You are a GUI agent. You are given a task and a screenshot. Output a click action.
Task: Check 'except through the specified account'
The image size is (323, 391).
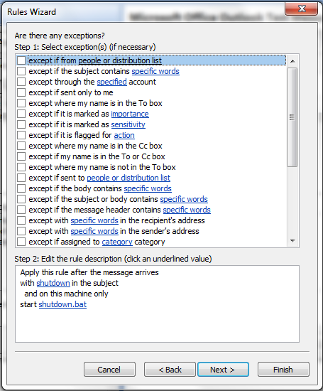coord(21,82)
